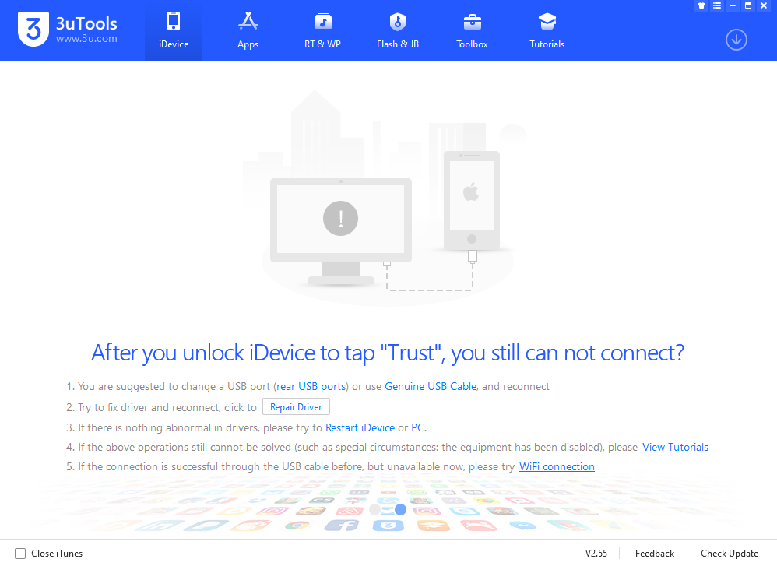Screen dimensions: 777x566
Task: Open the Apps store icon
Action: tap(248, 21)
